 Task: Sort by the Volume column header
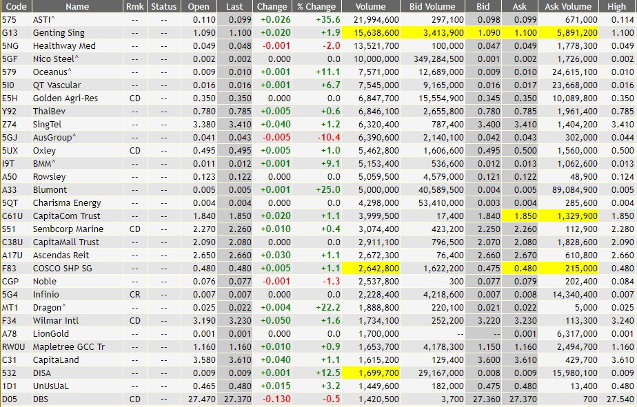tap(370, 6)
